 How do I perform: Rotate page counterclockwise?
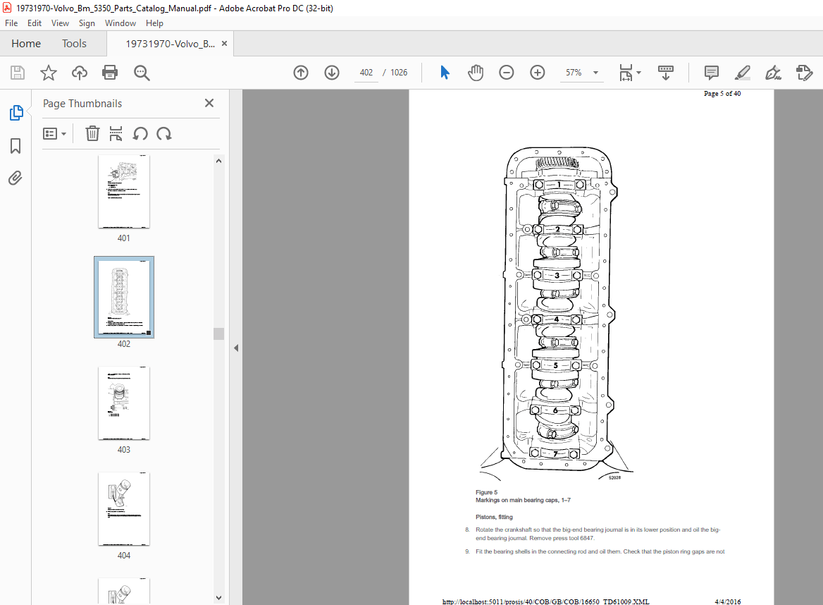(140, 133)
